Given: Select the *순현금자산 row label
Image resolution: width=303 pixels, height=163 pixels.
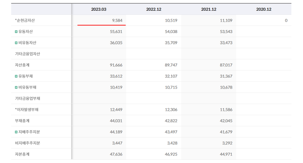Looking at the screenshot, I should point(25,20).
